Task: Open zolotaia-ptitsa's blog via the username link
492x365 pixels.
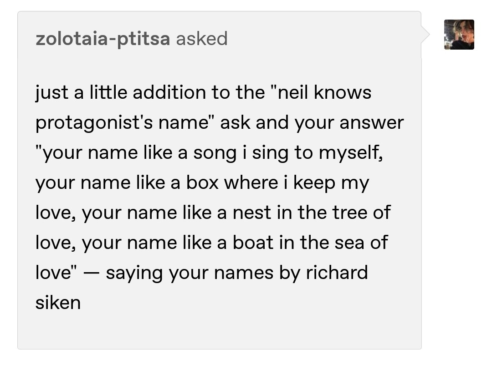Action: (x=103, y=39)
